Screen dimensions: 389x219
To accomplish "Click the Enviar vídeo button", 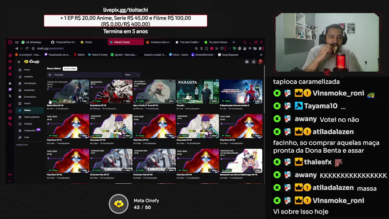I will coord(70,68).
